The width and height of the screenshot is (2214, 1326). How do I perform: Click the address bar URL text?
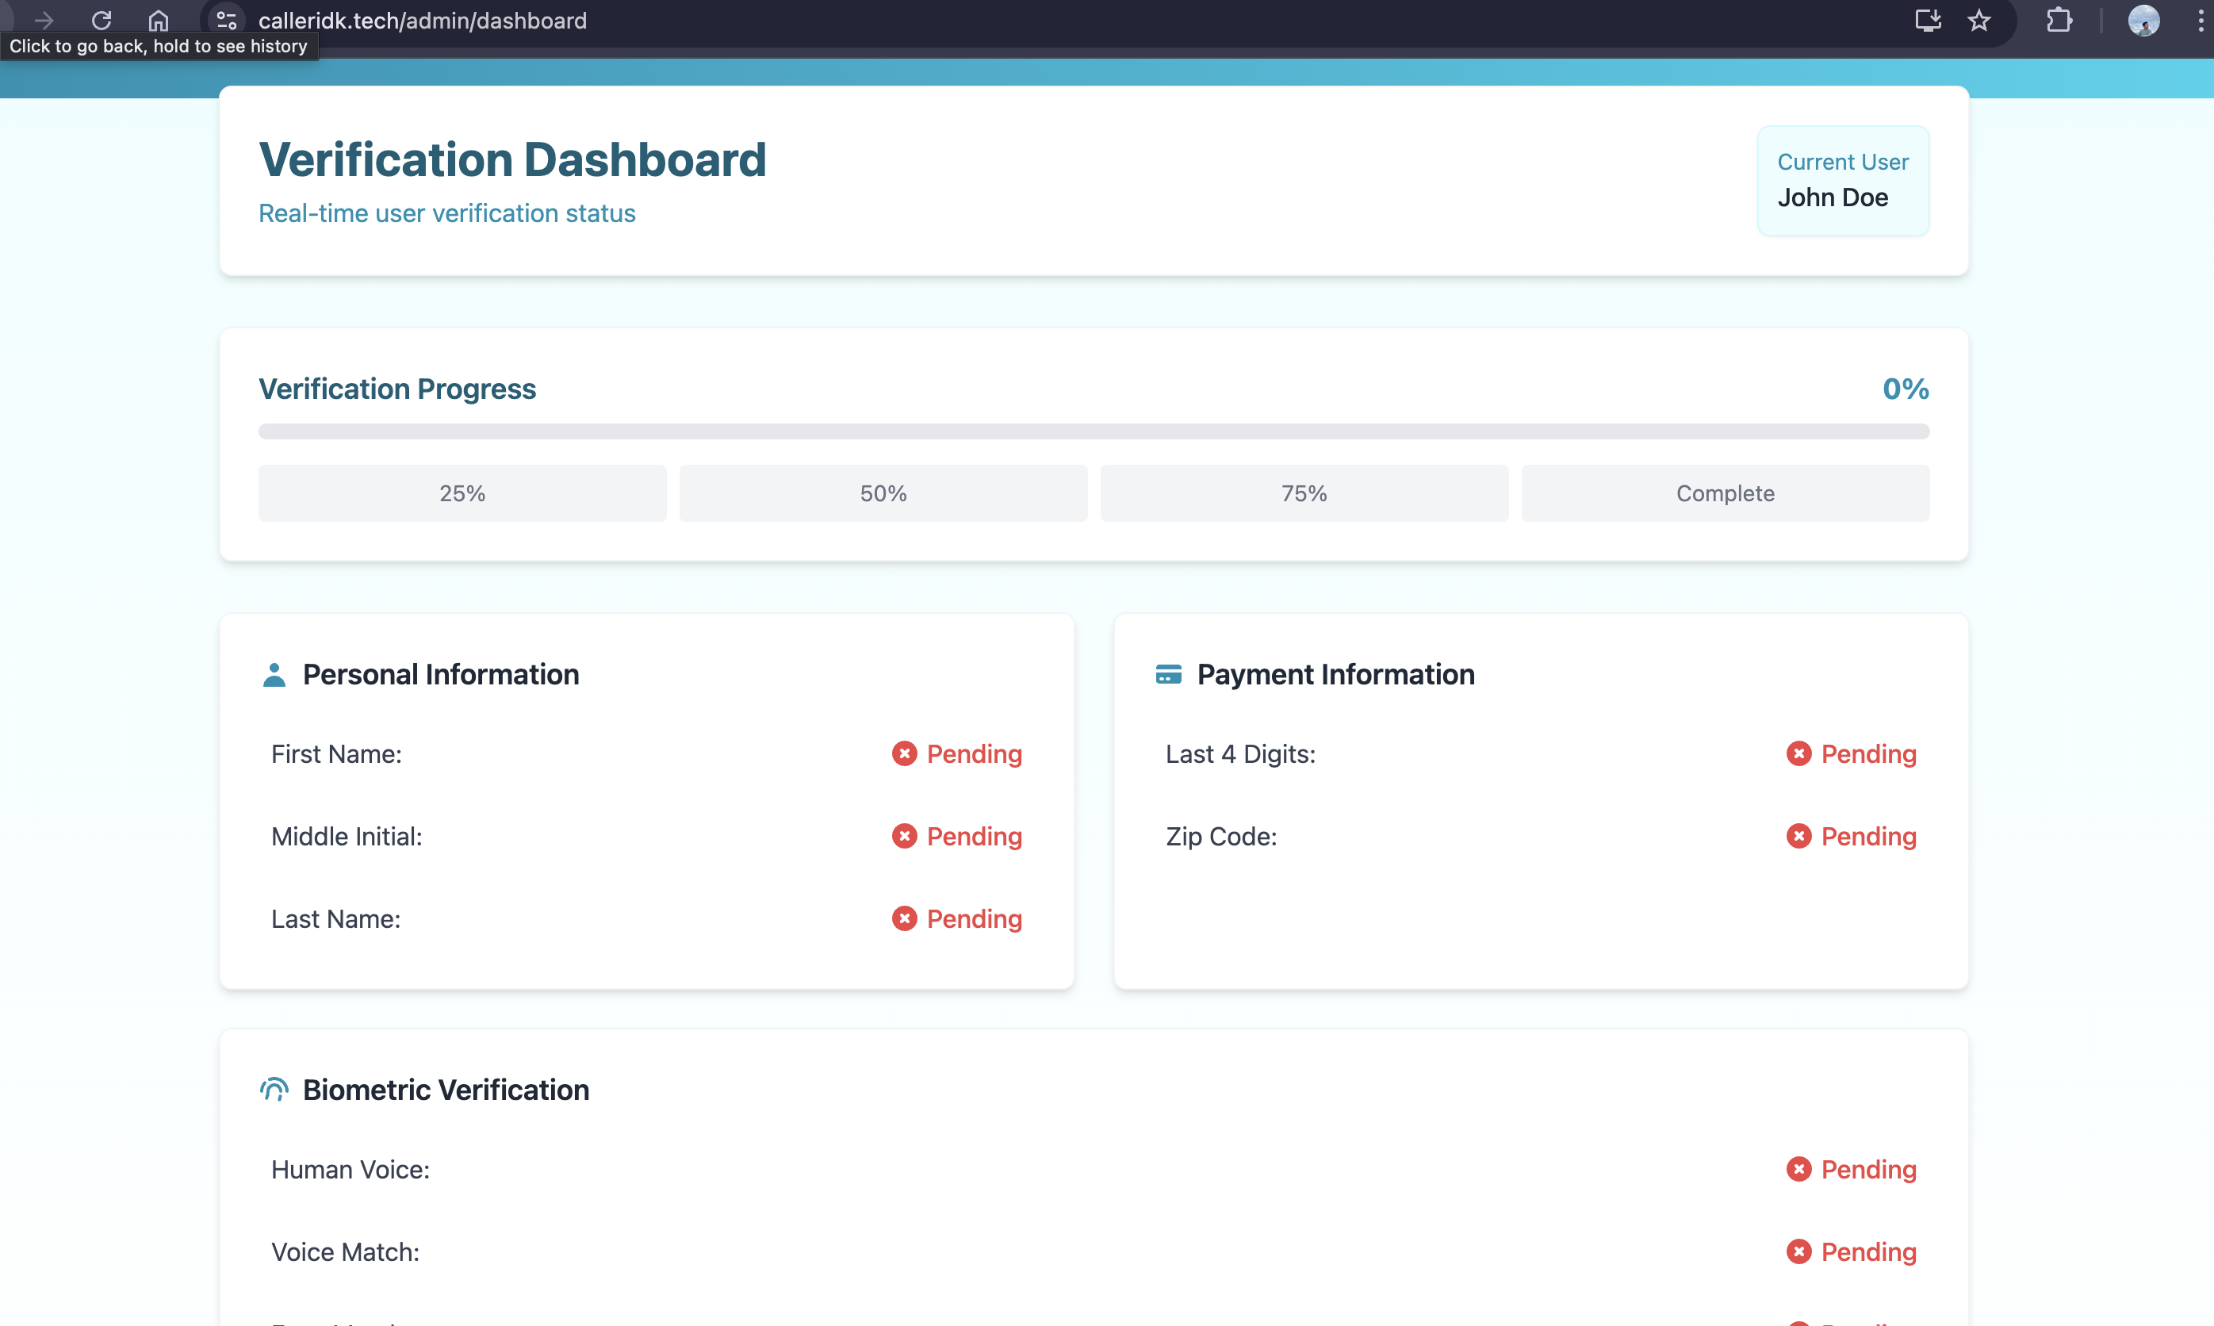coord(422,20)
